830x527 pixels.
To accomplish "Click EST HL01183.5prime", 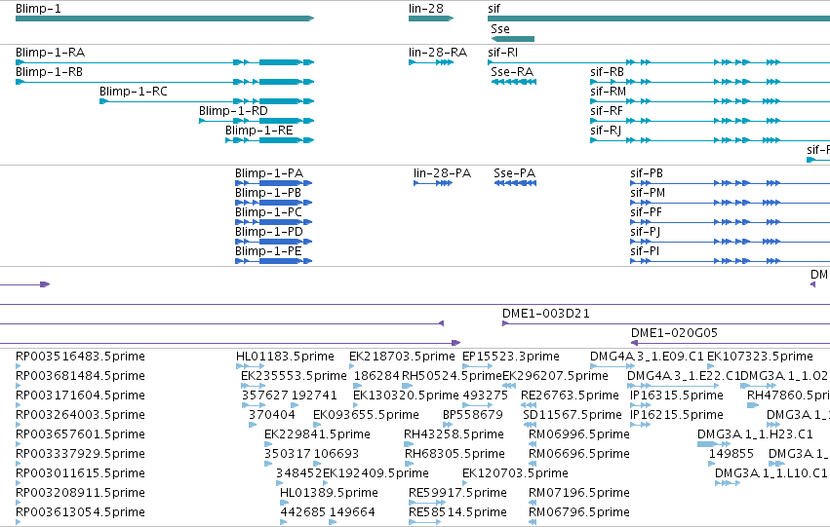I will coord(286,357).
